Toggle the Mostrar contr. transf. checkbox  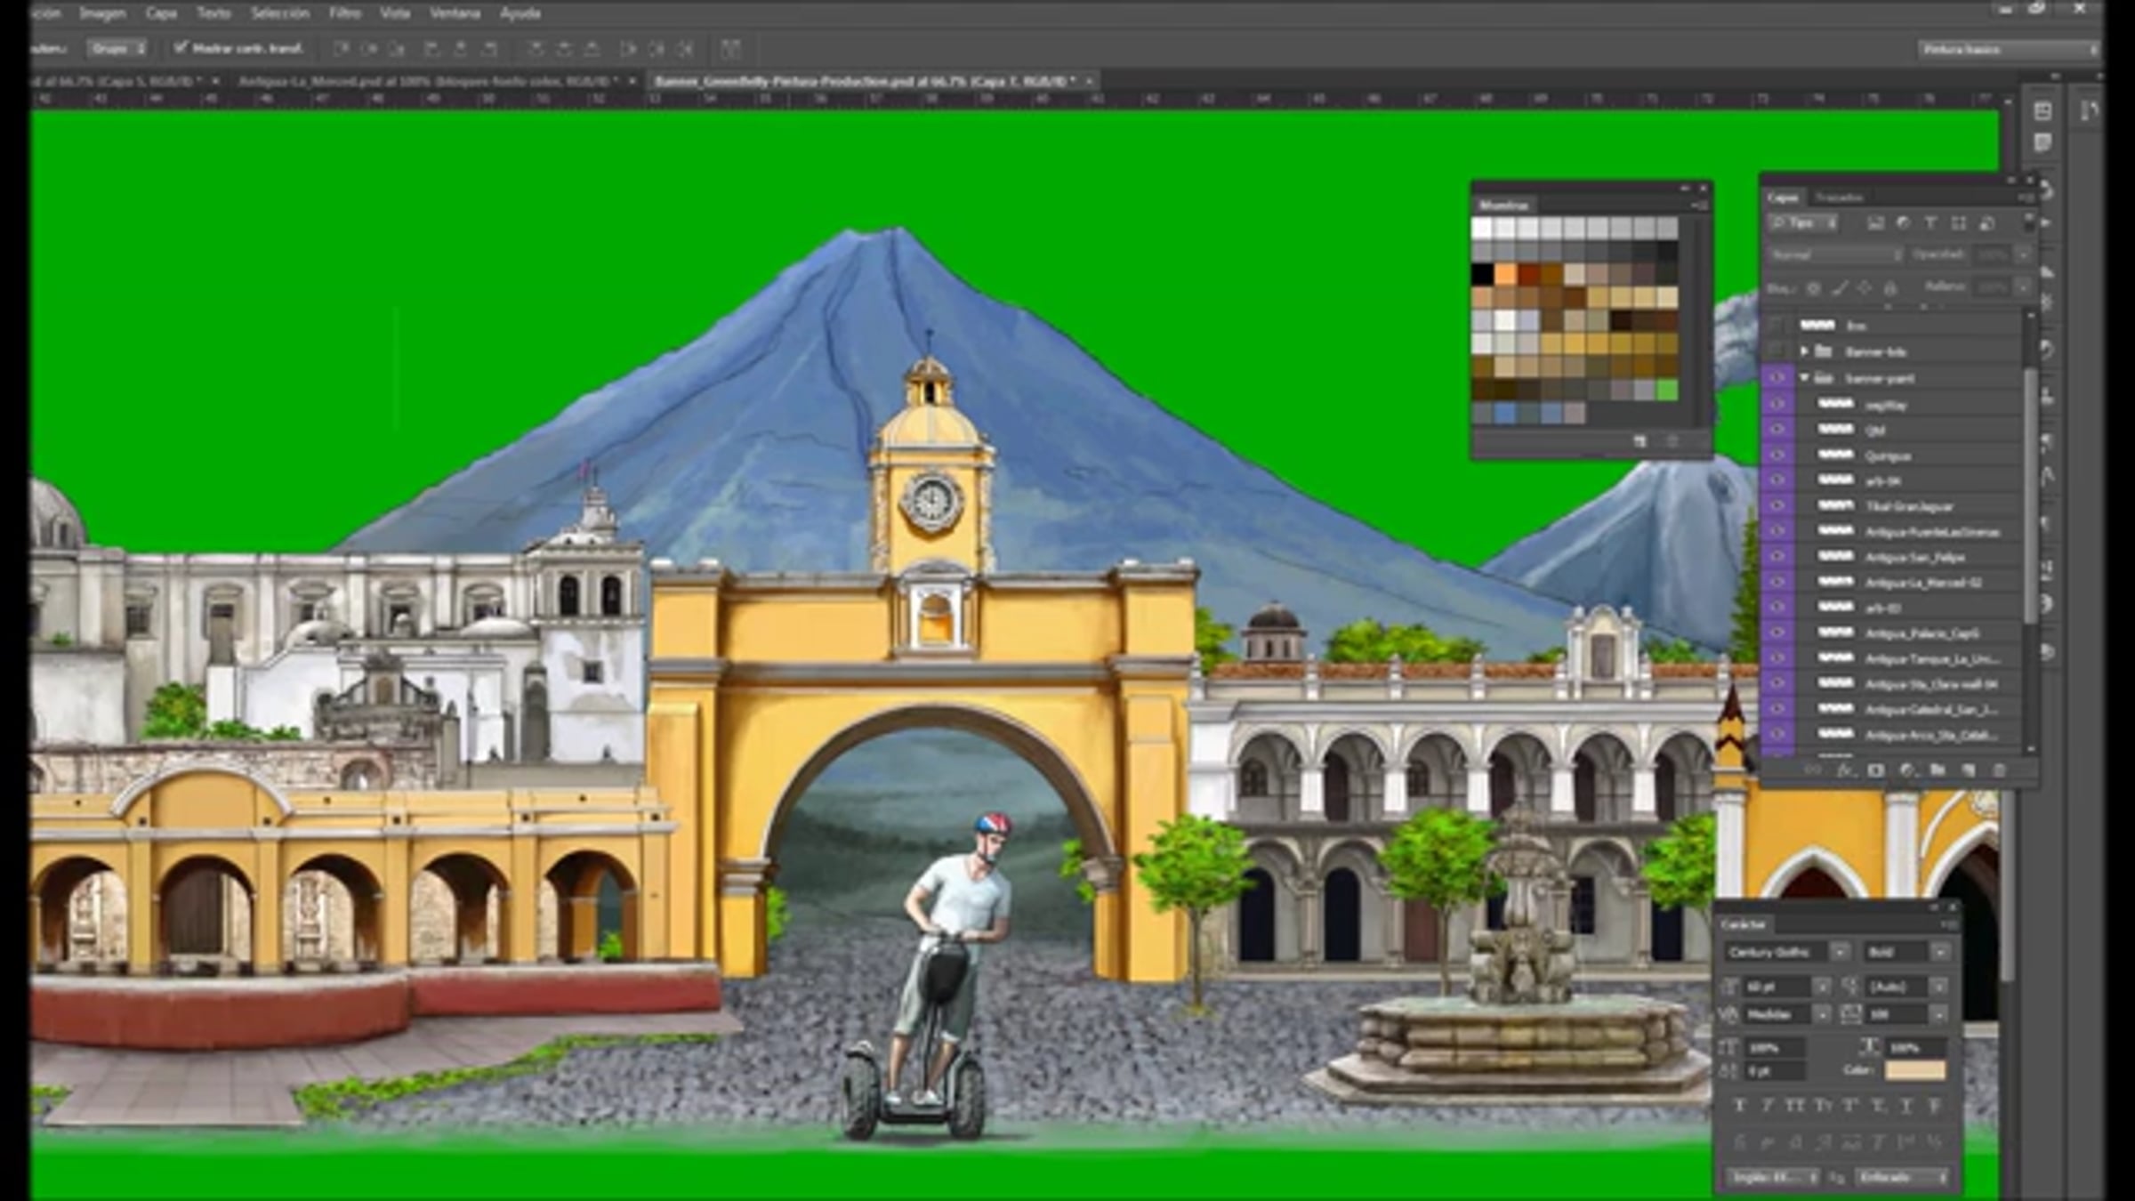click(181, 47)
